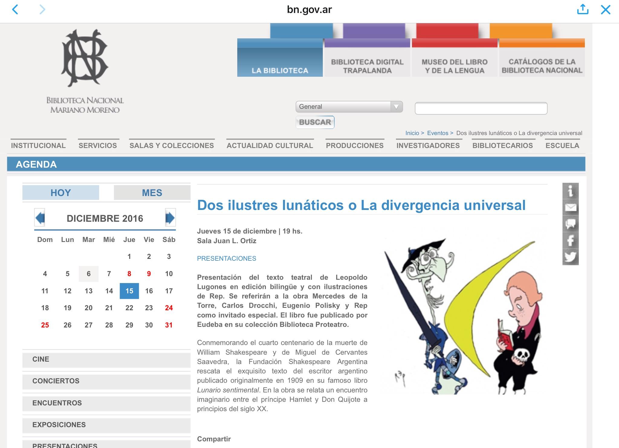This screenshot has width=619, height=448.
Task: Open Catálogos de la Biblioteca Nacional tab
Action: 542,57
